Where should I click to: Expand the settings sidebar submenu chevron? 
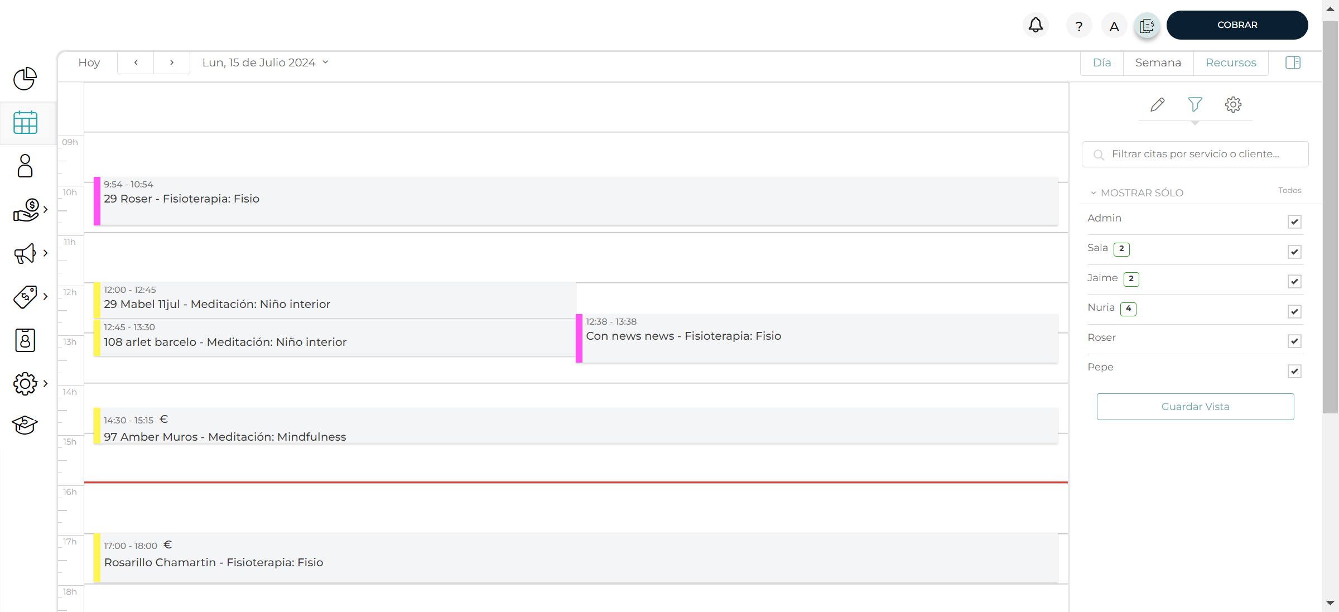[x=46, y=384]
